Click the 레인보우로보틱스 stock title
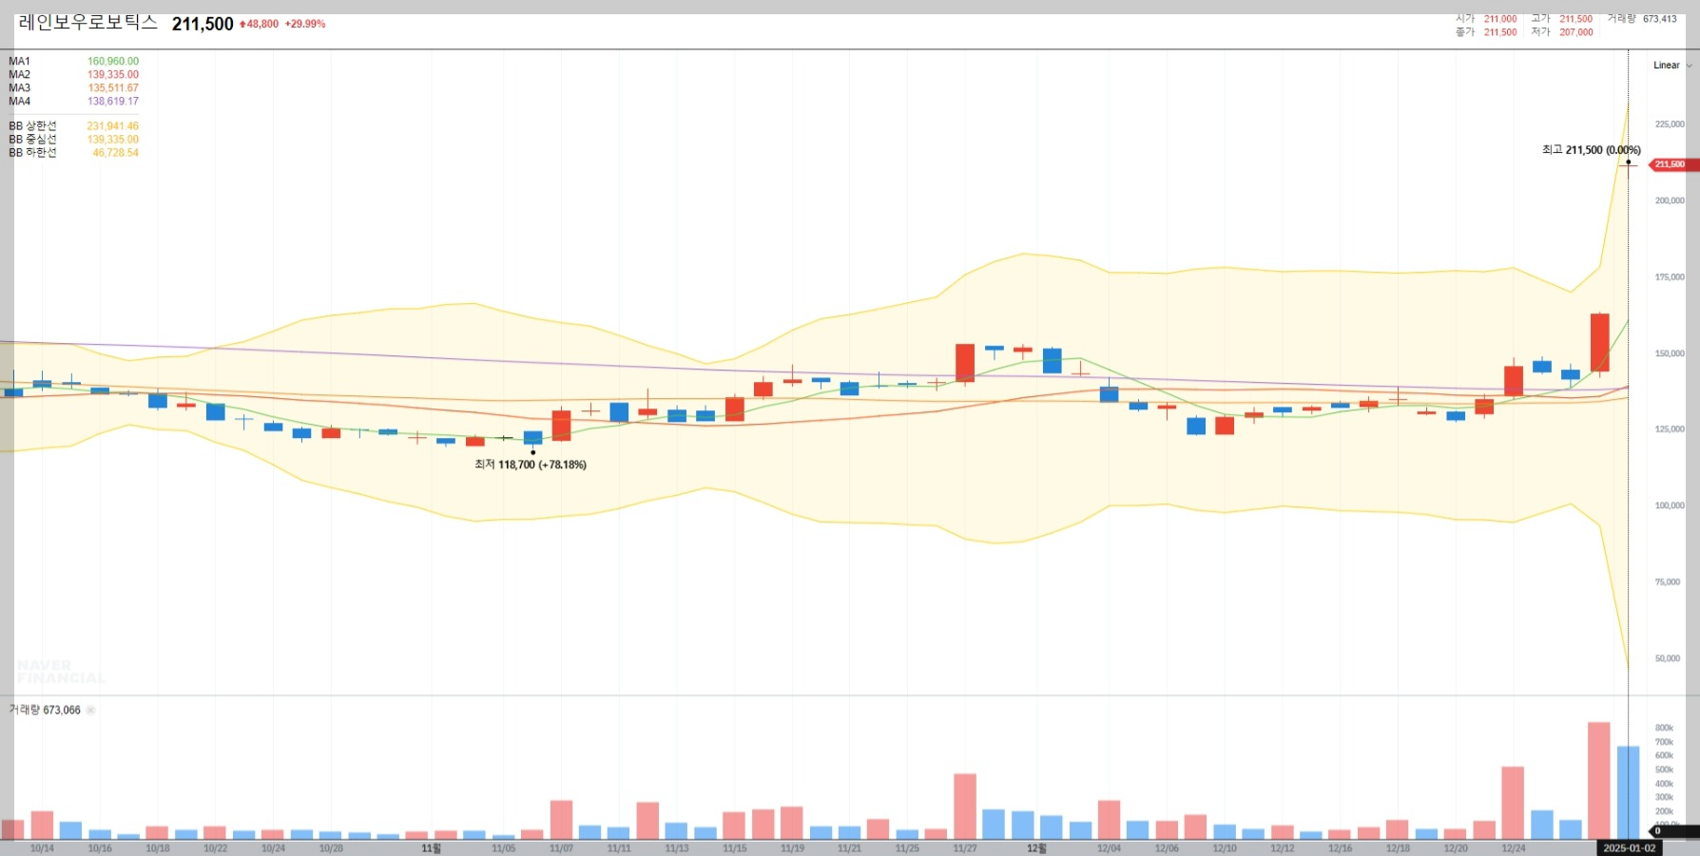The height and width of the screenshot is (856, 1700). [x=87, y=23]
